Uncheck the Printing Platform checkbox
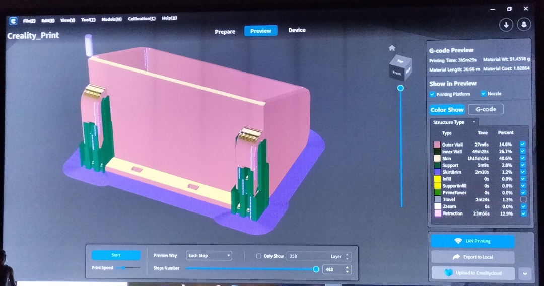Viewport: 544px width, 286px height. point(432,94)
